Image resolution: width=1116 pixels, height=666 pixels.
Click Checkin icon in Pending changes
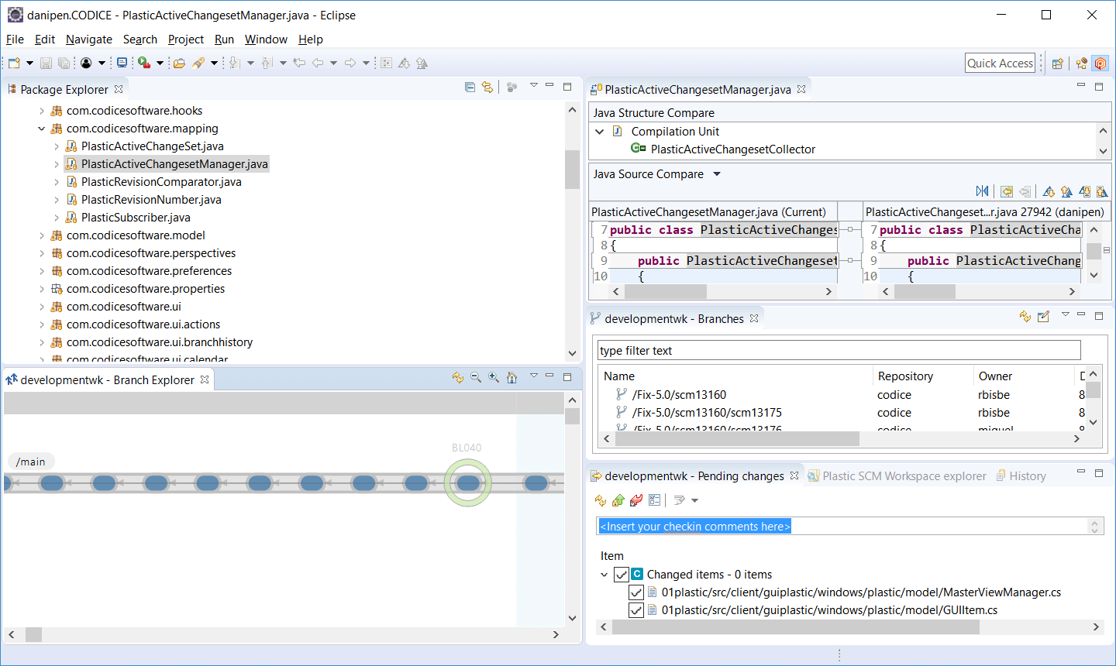[618, 500]
